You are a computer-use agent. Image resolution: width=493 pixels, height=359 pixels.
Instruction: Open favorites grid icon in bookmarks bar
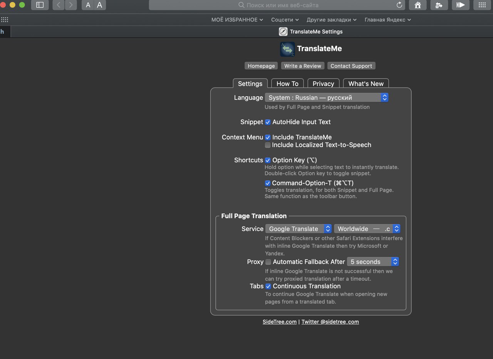(x=5, y=20)
